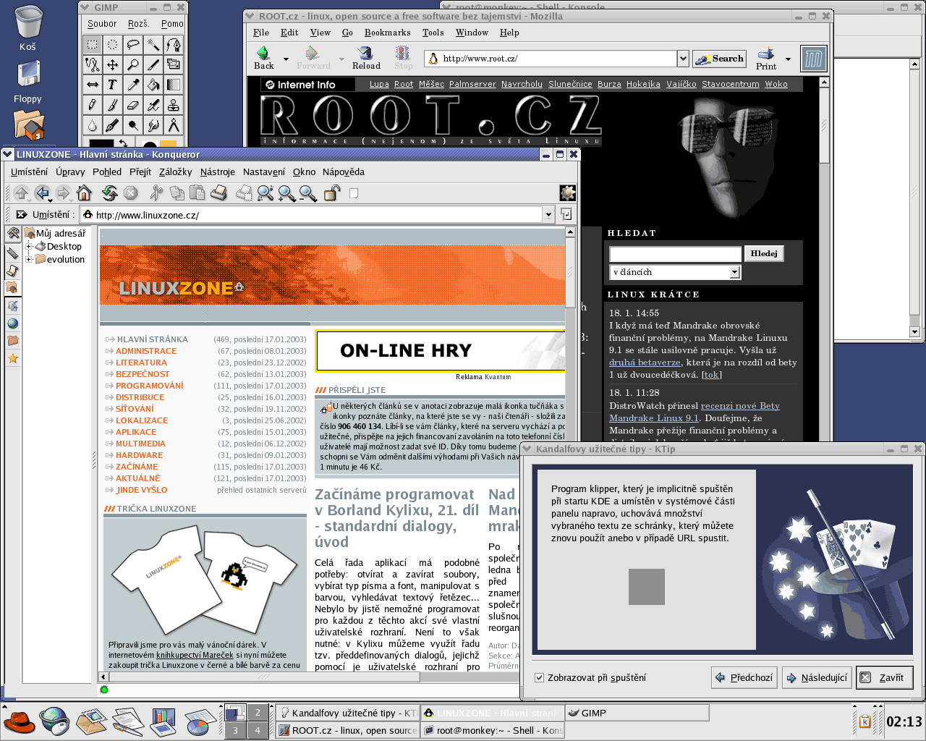Open the 'v článcích' search scope dropdown

[735, 272]
